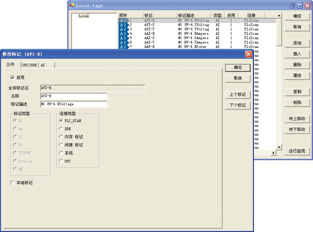Click the tag list scroll down arrow
The image size is (313, 232).
279,147
